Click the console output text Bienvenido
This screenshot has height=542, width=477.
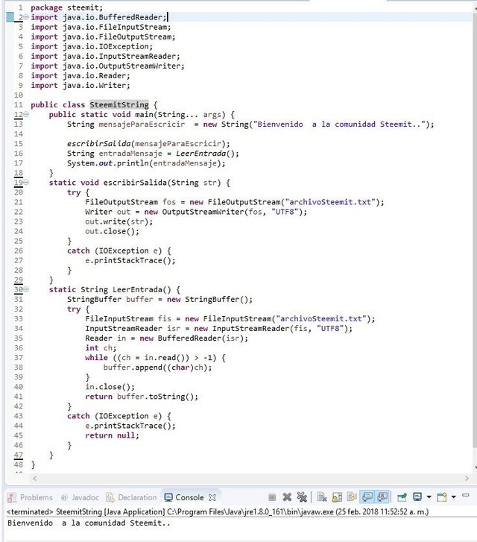89,523
